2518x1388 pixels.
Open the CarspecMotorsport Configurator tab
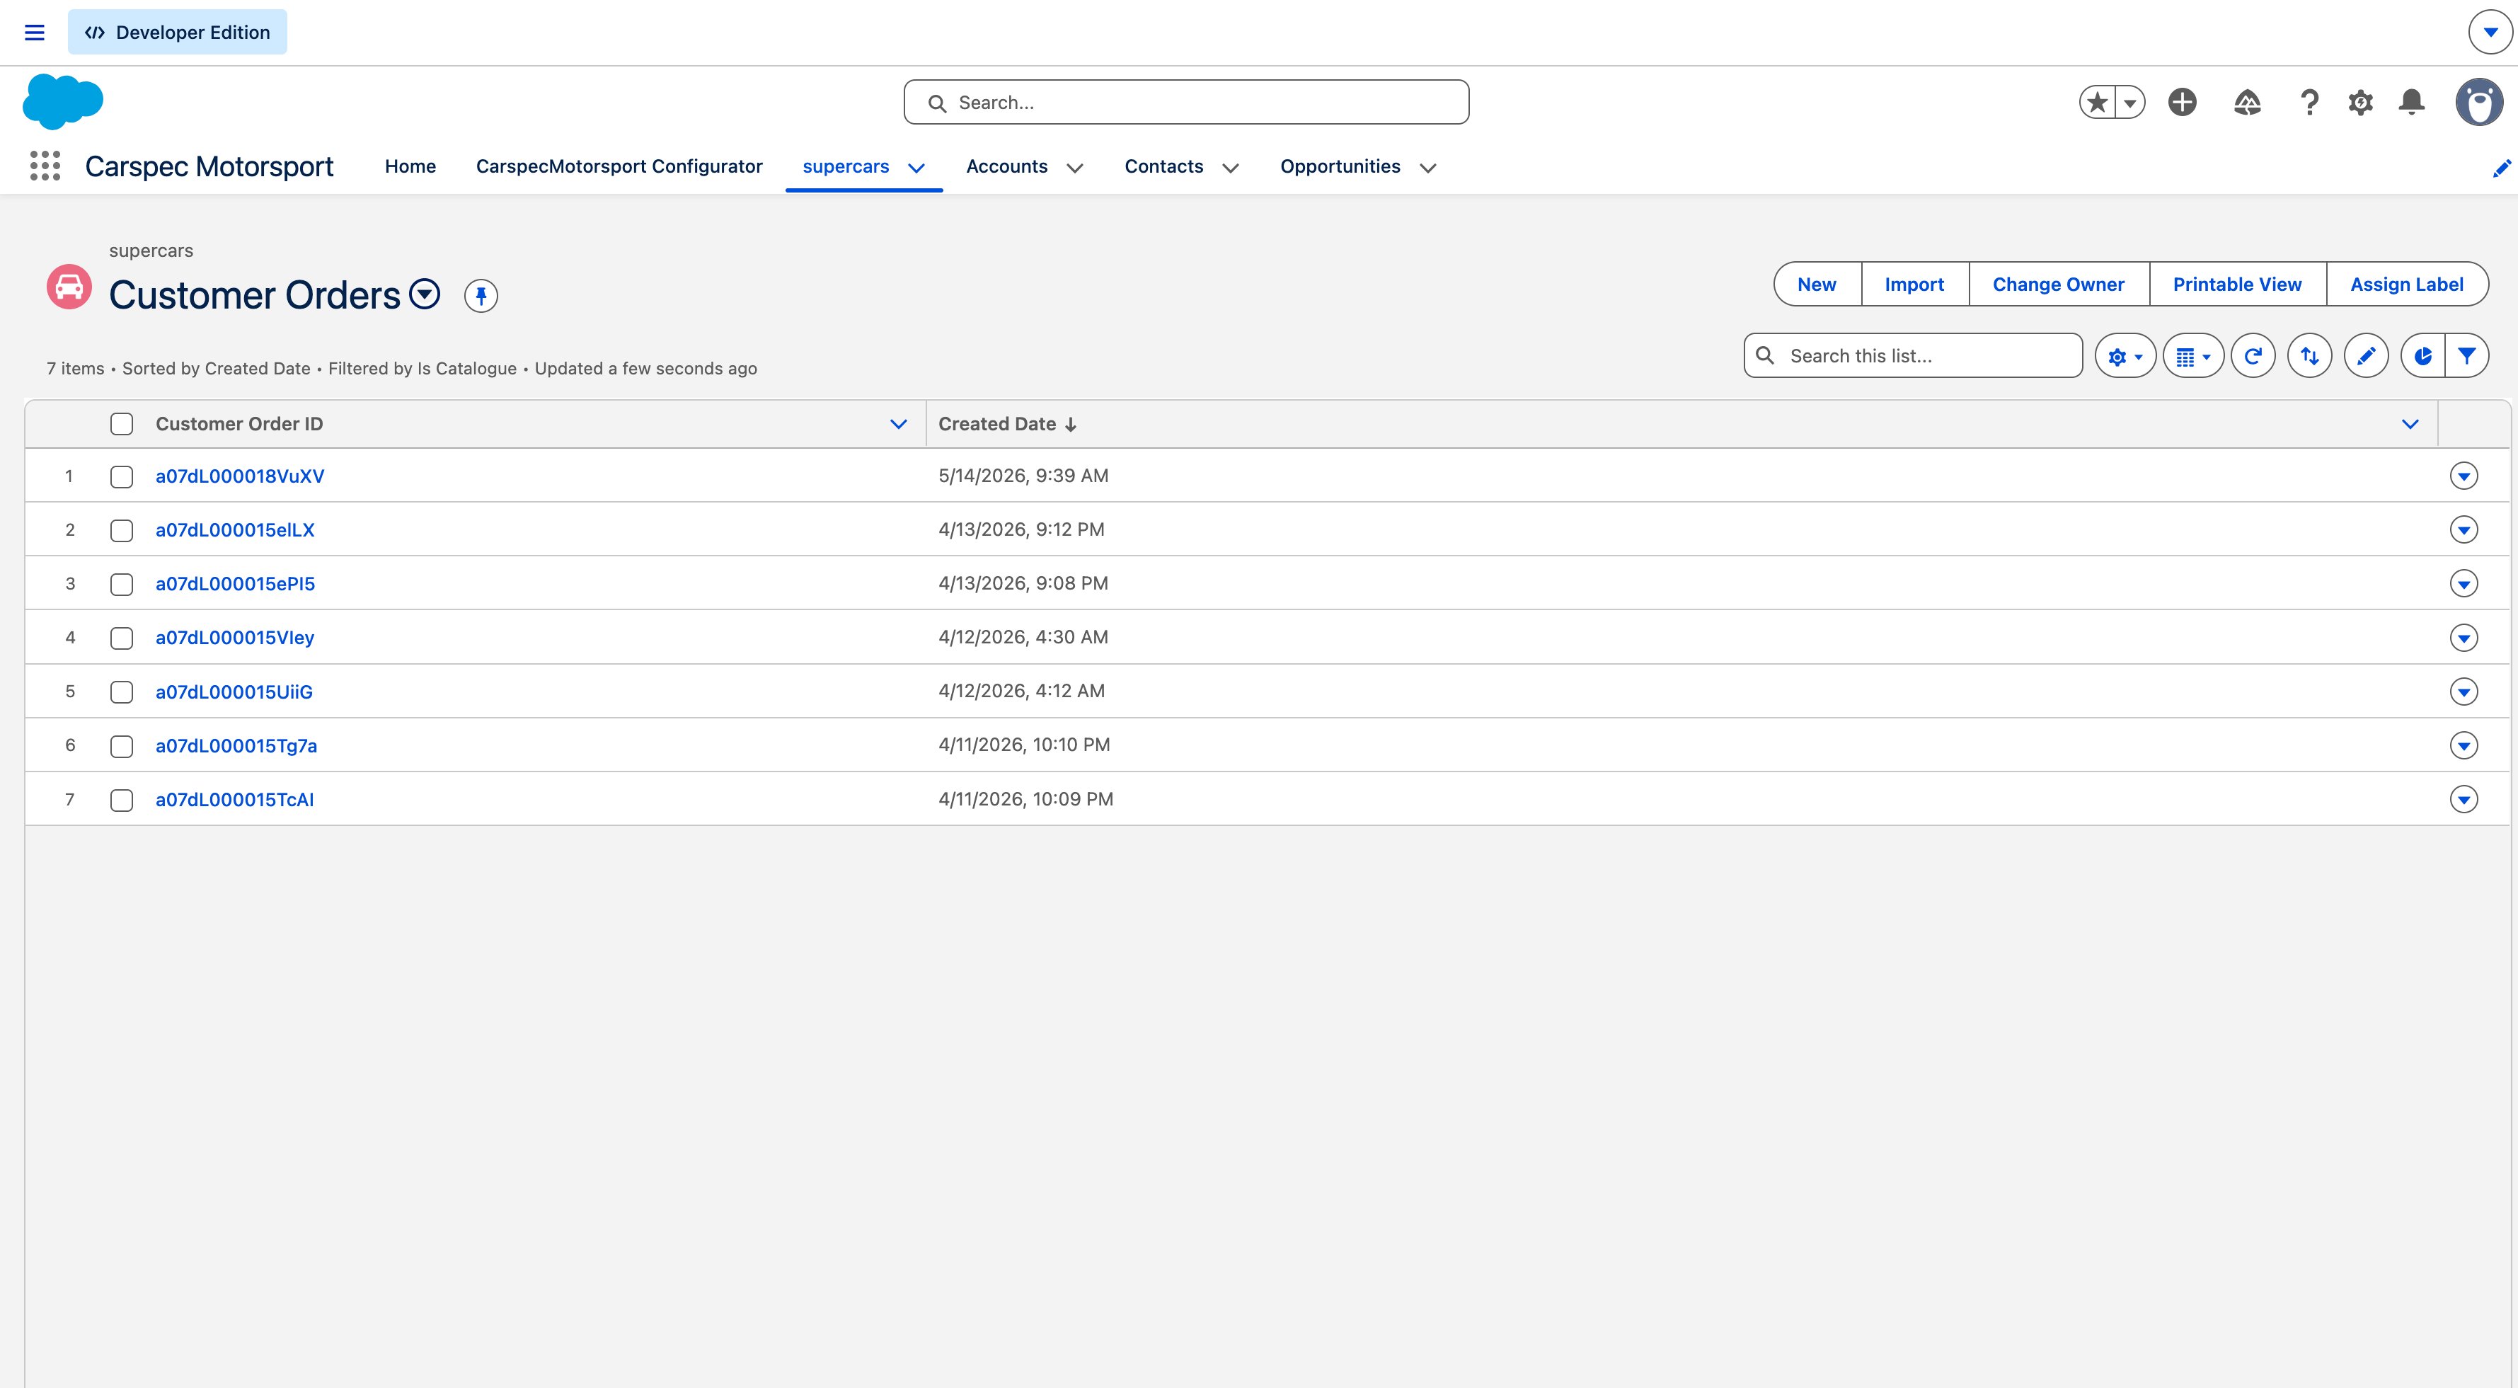(619, 166)
